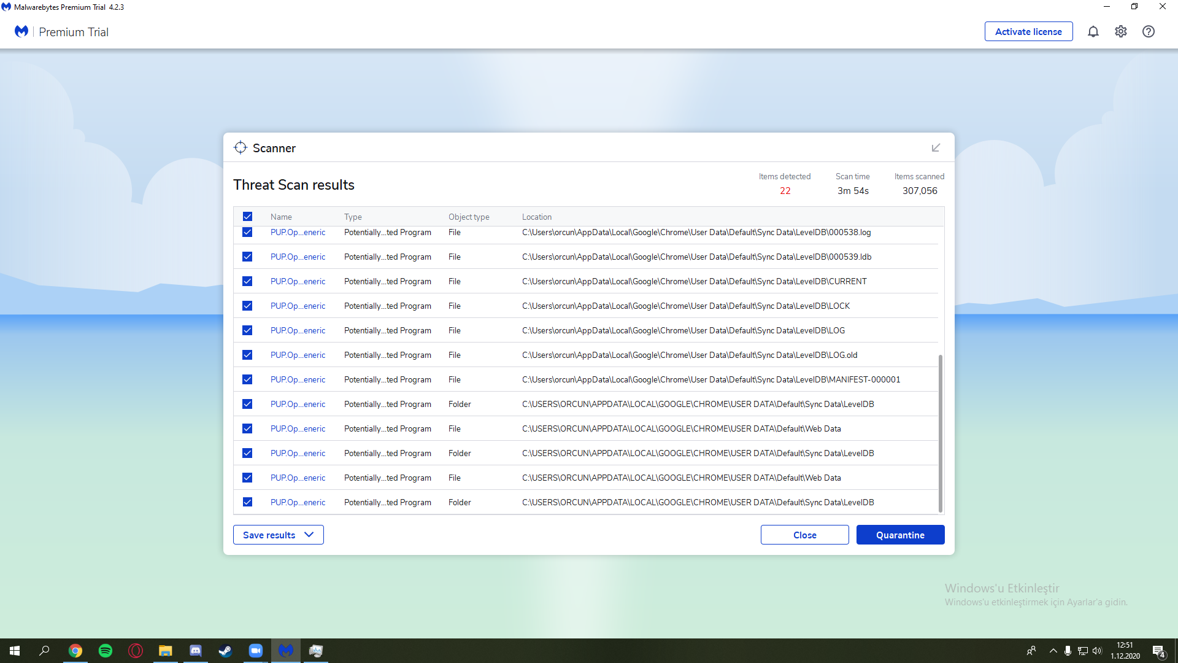Screen dimensions: 1178x663
Task: Click the help question mark icon
Action: pos(1148,31)
